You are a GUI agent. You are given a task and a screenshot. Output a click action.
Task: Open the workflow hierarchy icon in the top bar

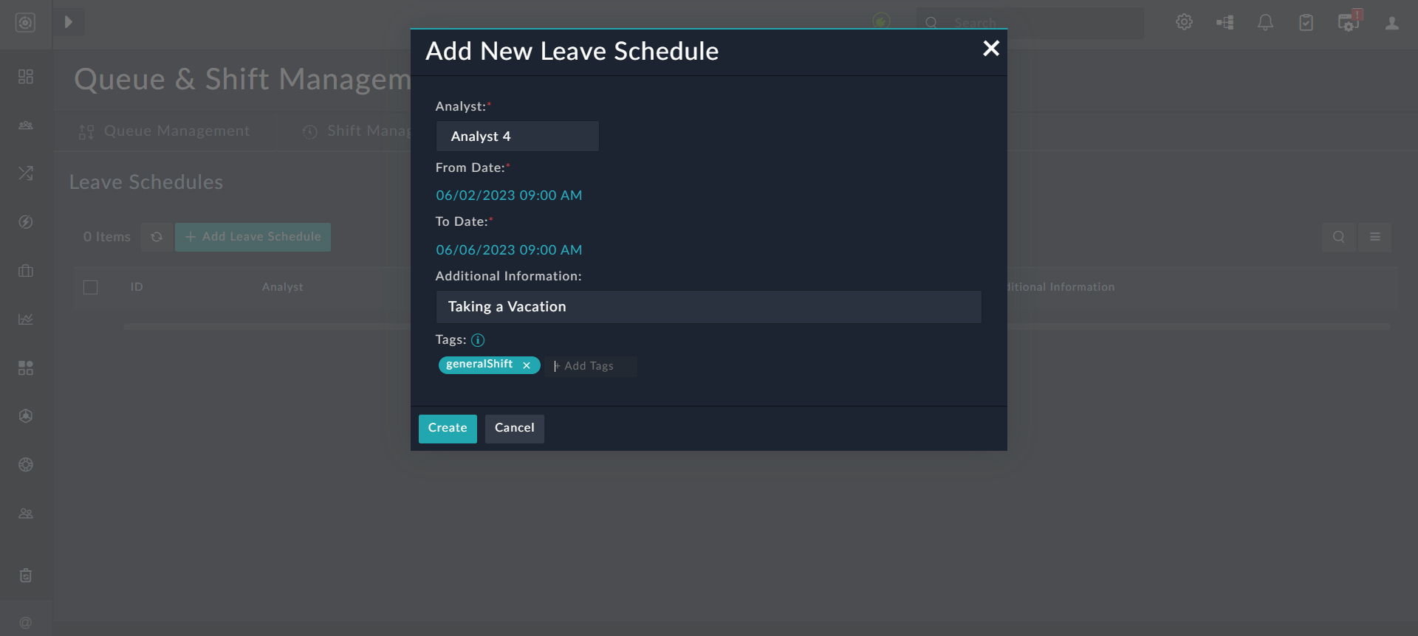click(x=1225, y=22)
